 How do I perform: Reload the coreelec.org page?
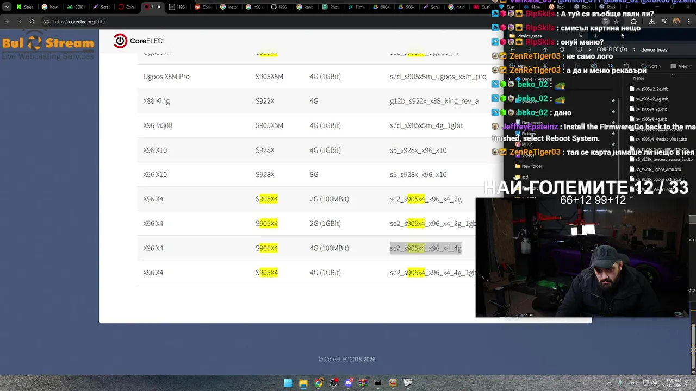[x=32, y=22]
